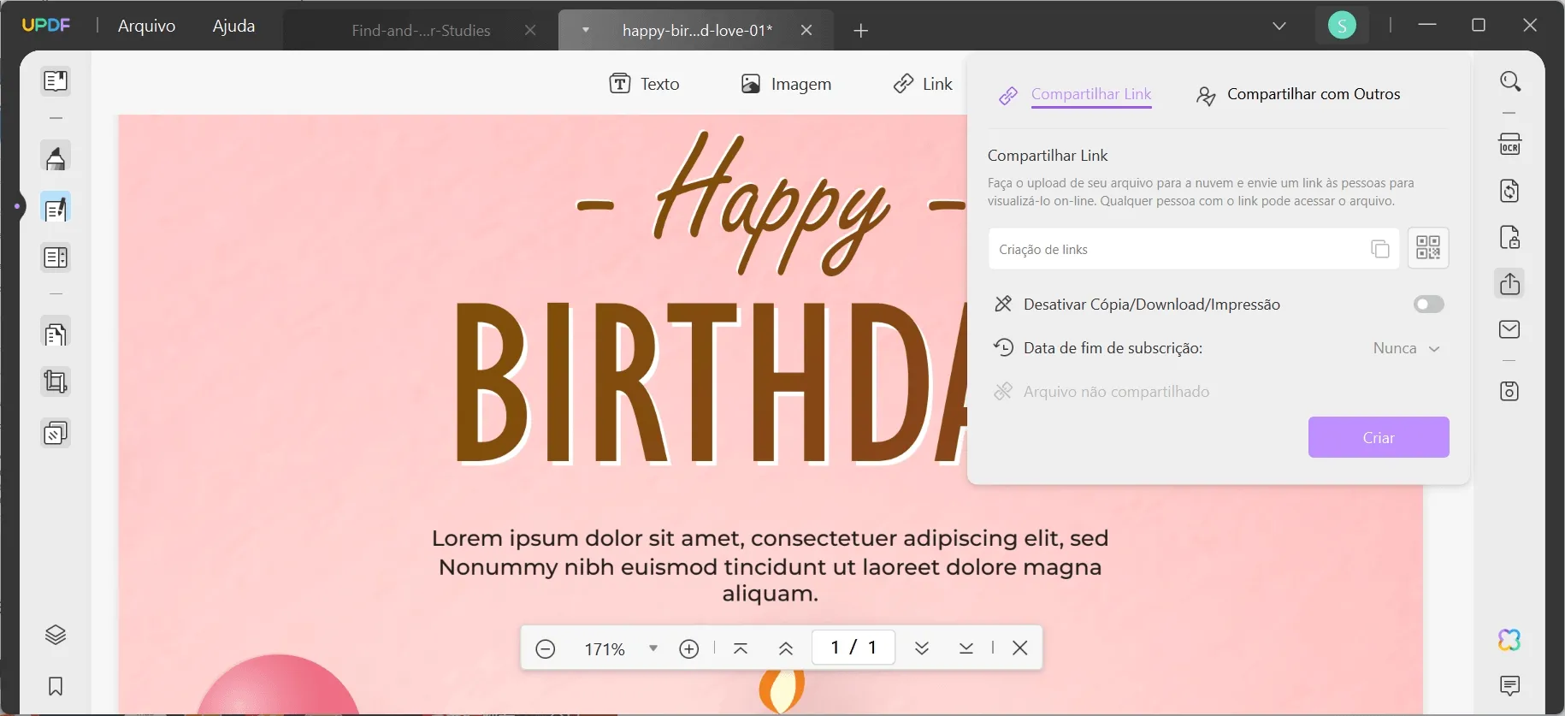This screenshot has height=716, width=1565.
Task: Open the Bookmarks panel icon
Action: pos(56,686)
